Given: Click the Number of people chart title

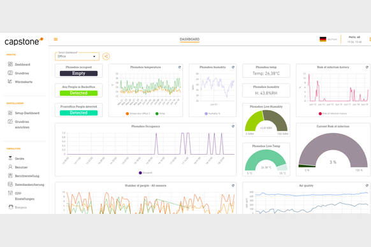Looking at the screenshot, I should (145, 185).
